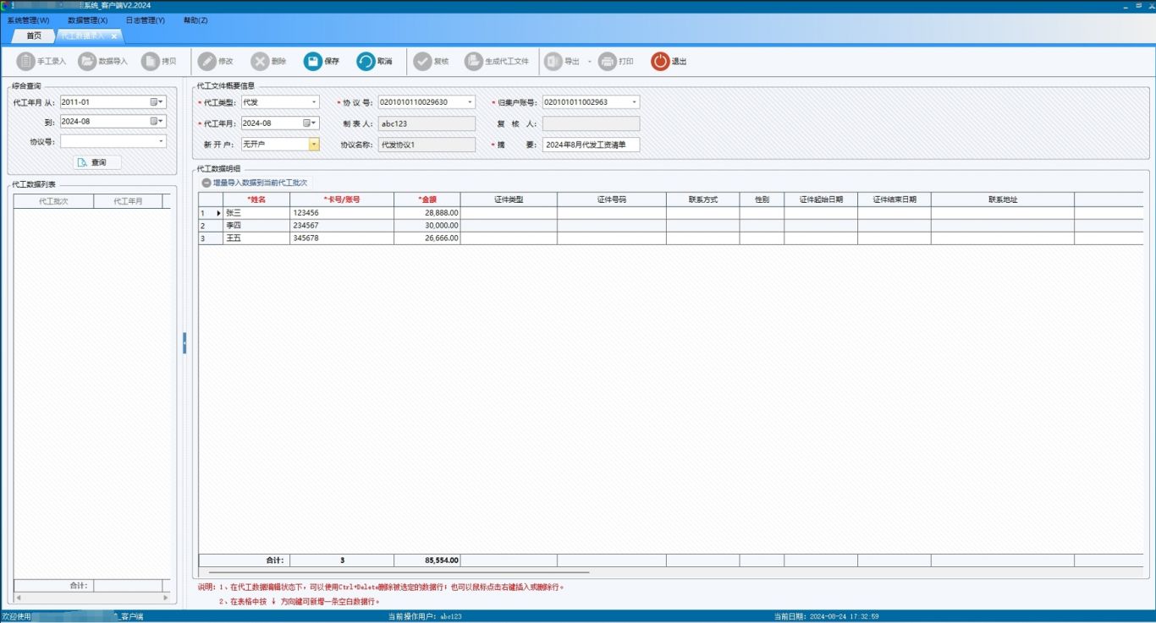Click the 手工录入 manual entry toolbar icon
Image resolution: width=1156 pixels, height=623 pixels.
[x=25, y=62]
